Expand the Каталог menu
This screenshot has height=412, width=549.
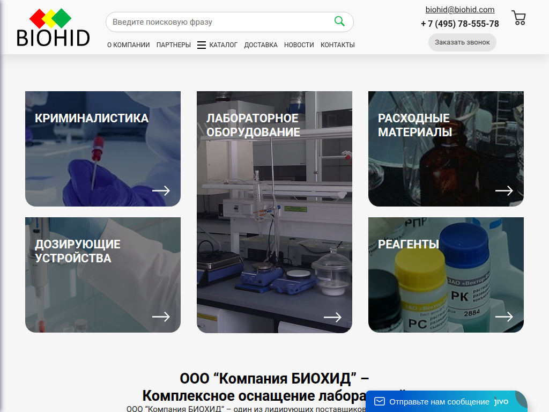tap(223, 45)
